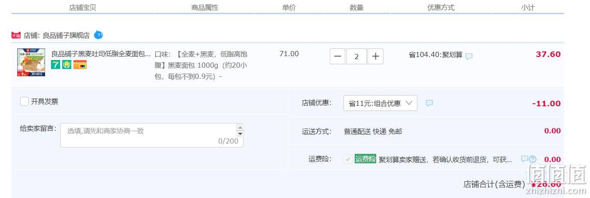Click the comment icon beside 聚划算 discount

pyautogui.click(x=469, y=56)
